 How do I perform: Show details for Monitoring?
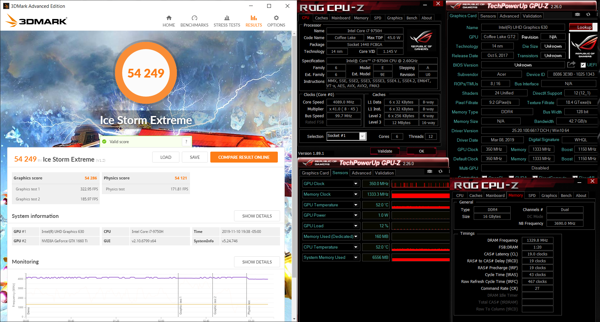tap(257, 262)
